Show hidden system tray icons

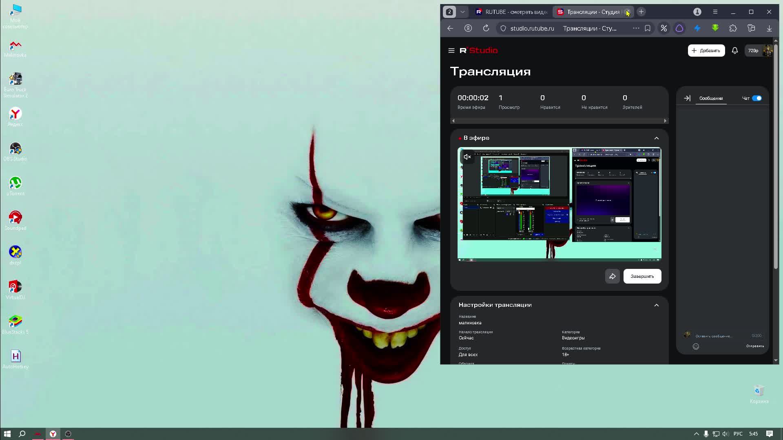696,434
